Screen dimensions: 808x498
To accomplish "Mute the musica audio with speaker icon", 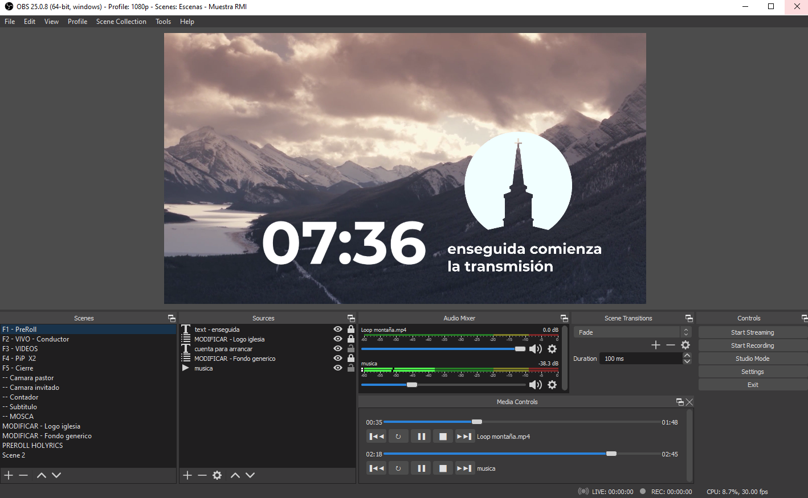I will tap(535, 385).
